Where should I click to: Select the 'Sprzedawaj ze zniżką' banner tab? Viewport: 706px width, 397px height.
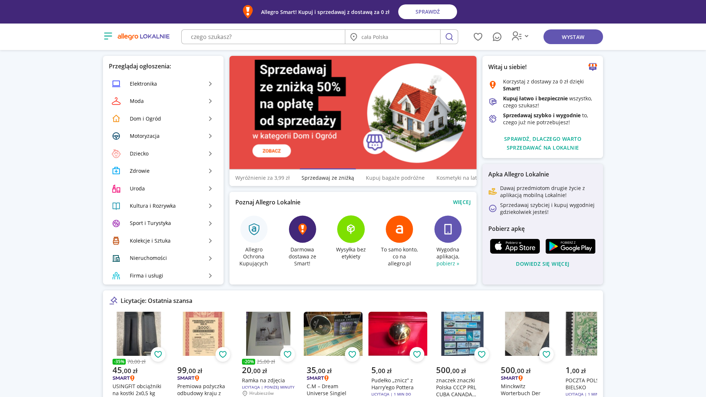(328, 178)
